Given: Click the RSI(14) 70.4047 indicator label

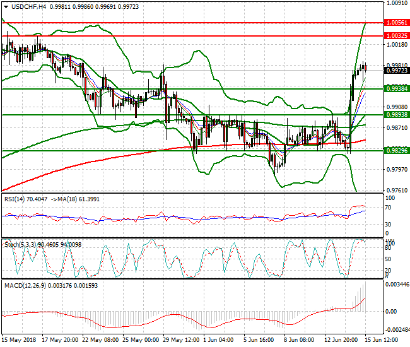Looking at the screenshot, I should pos(26,199).
